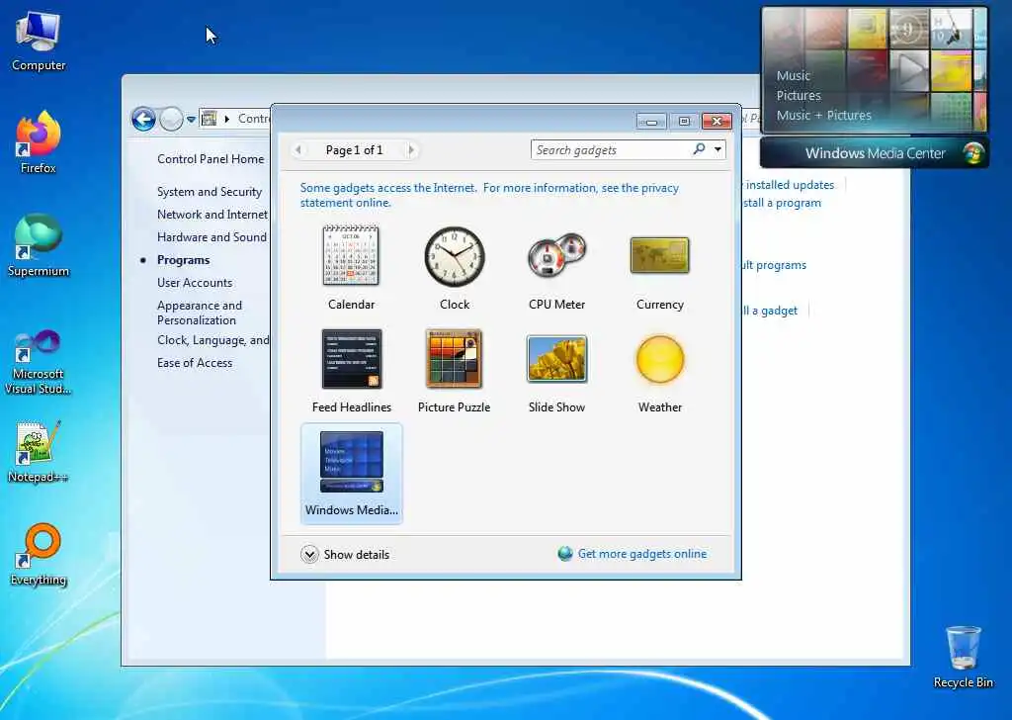Click the Windows Media Center logo orb
1012x720 pixels.
click(x=973, y=153)
